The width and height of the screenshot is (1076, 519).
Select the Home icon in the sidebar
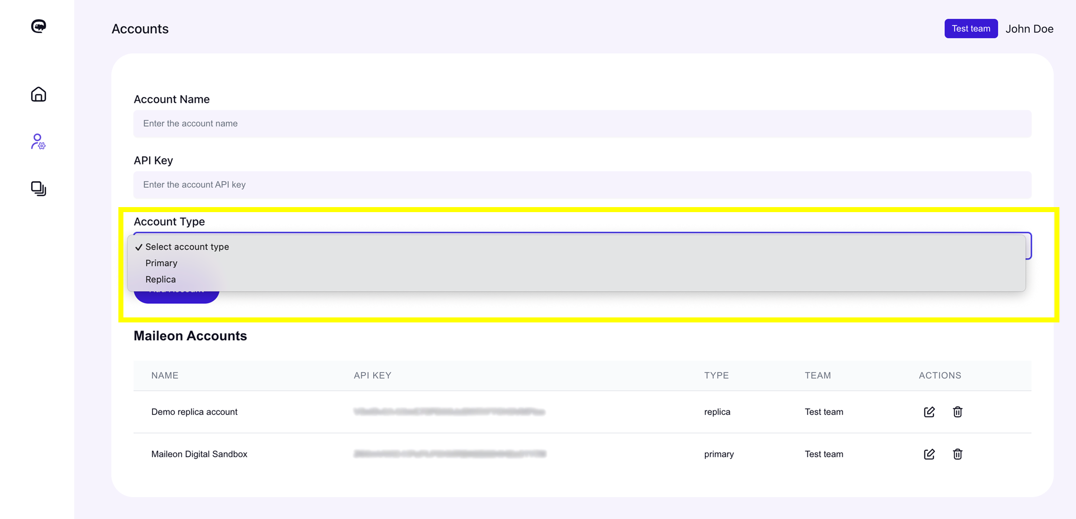[38, 94]
